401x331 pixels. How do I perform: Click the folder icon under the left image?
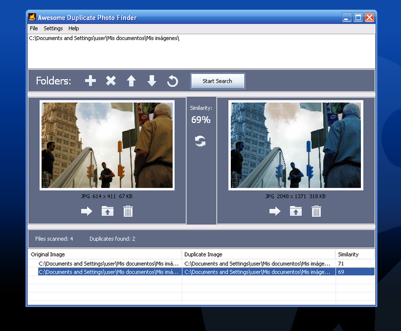point(108,211)
